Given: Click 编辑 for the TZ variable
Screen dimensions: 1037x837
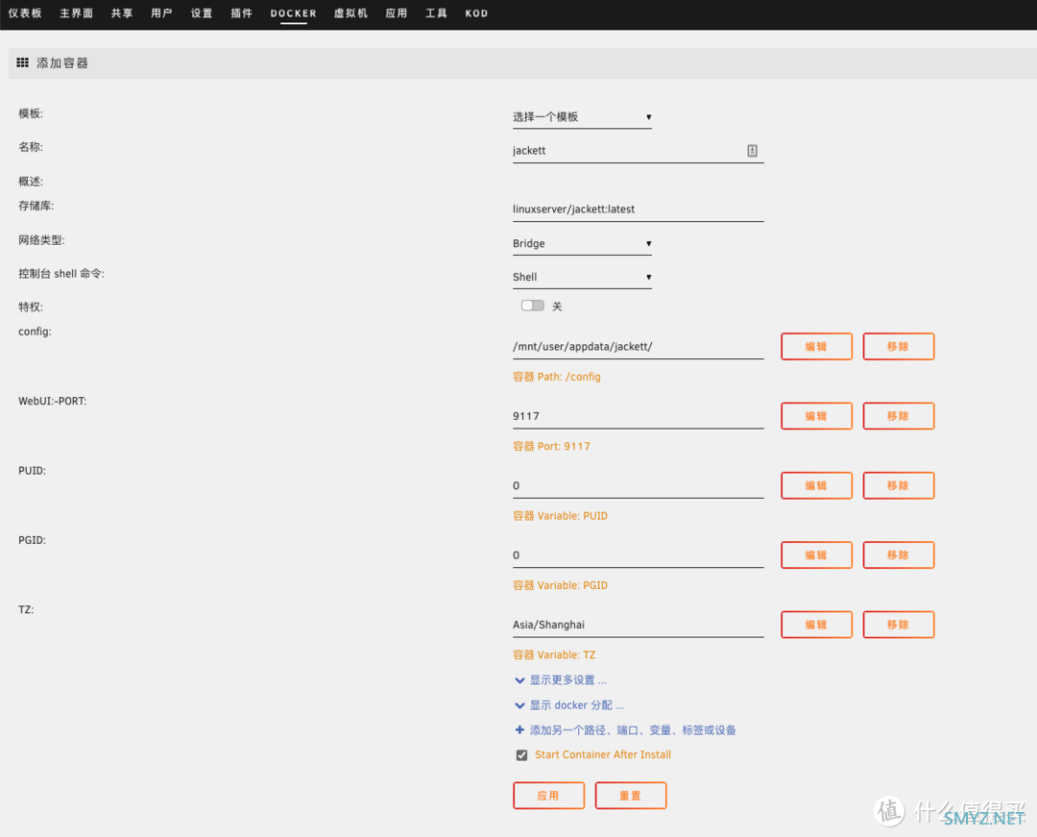Looking at the screenshot, I should click(x=816, y=625).
